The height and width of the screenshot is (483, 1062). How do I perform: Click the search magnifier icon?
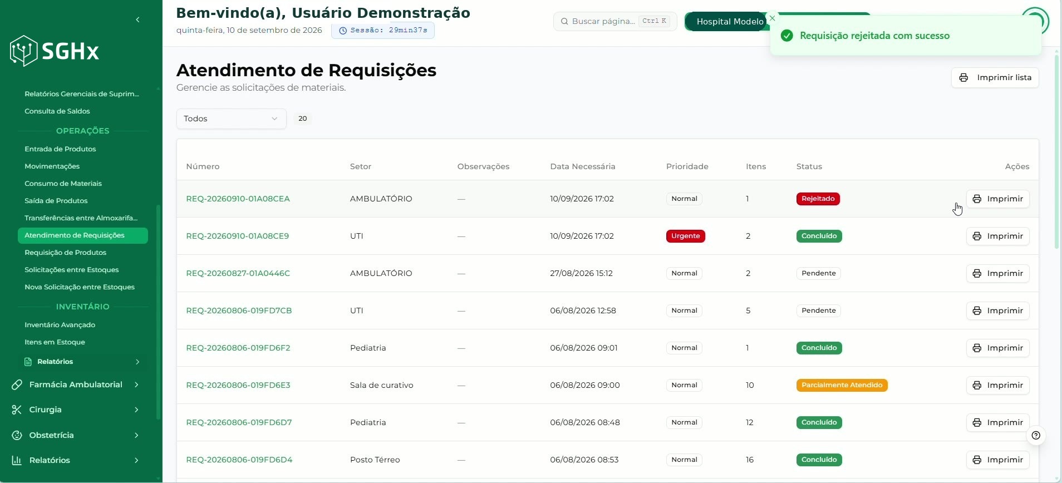coord(564,21)
